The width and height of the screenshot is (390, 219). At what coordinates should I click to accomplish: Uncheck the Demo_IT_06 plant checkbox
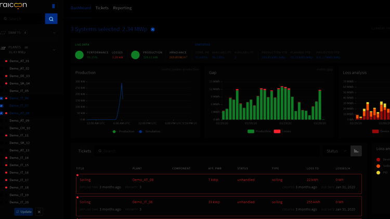tap(2, 98)
